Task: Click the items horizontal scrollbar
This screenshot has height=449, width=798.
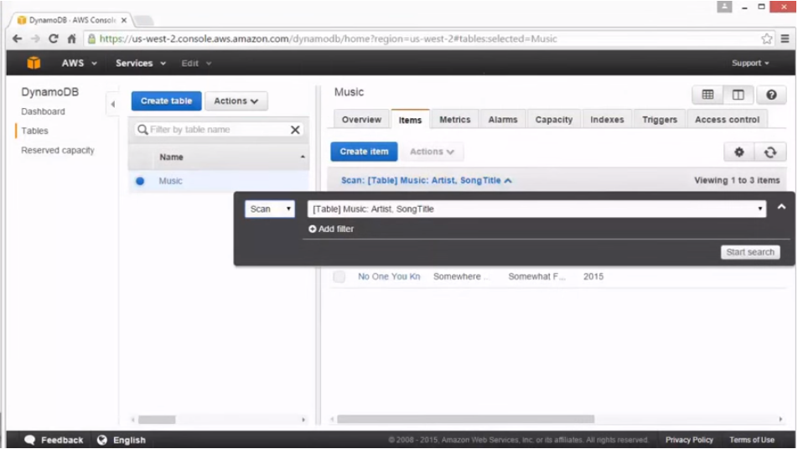Action: coord(465,419)
